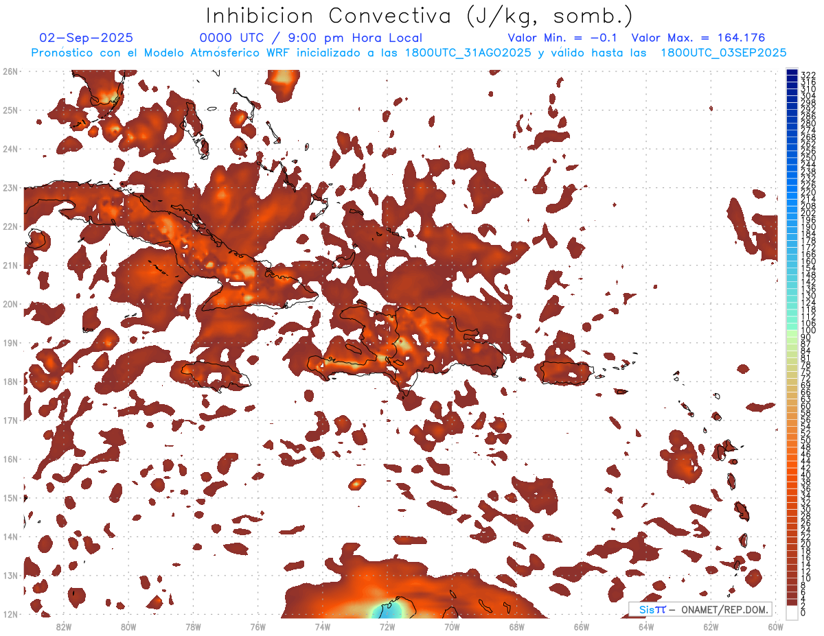Screen dimensions: 824x636
Task: Click the longitude label '64W'
Action: pos(646,626)
